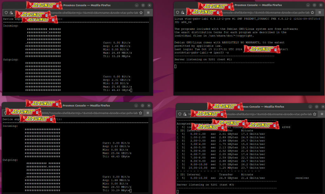Viewport: 325px width, 194px height.
Task: Click the 'Ttl: 33.29 MByte' value in bottom-left terminal
Action: tap(116, 191)
